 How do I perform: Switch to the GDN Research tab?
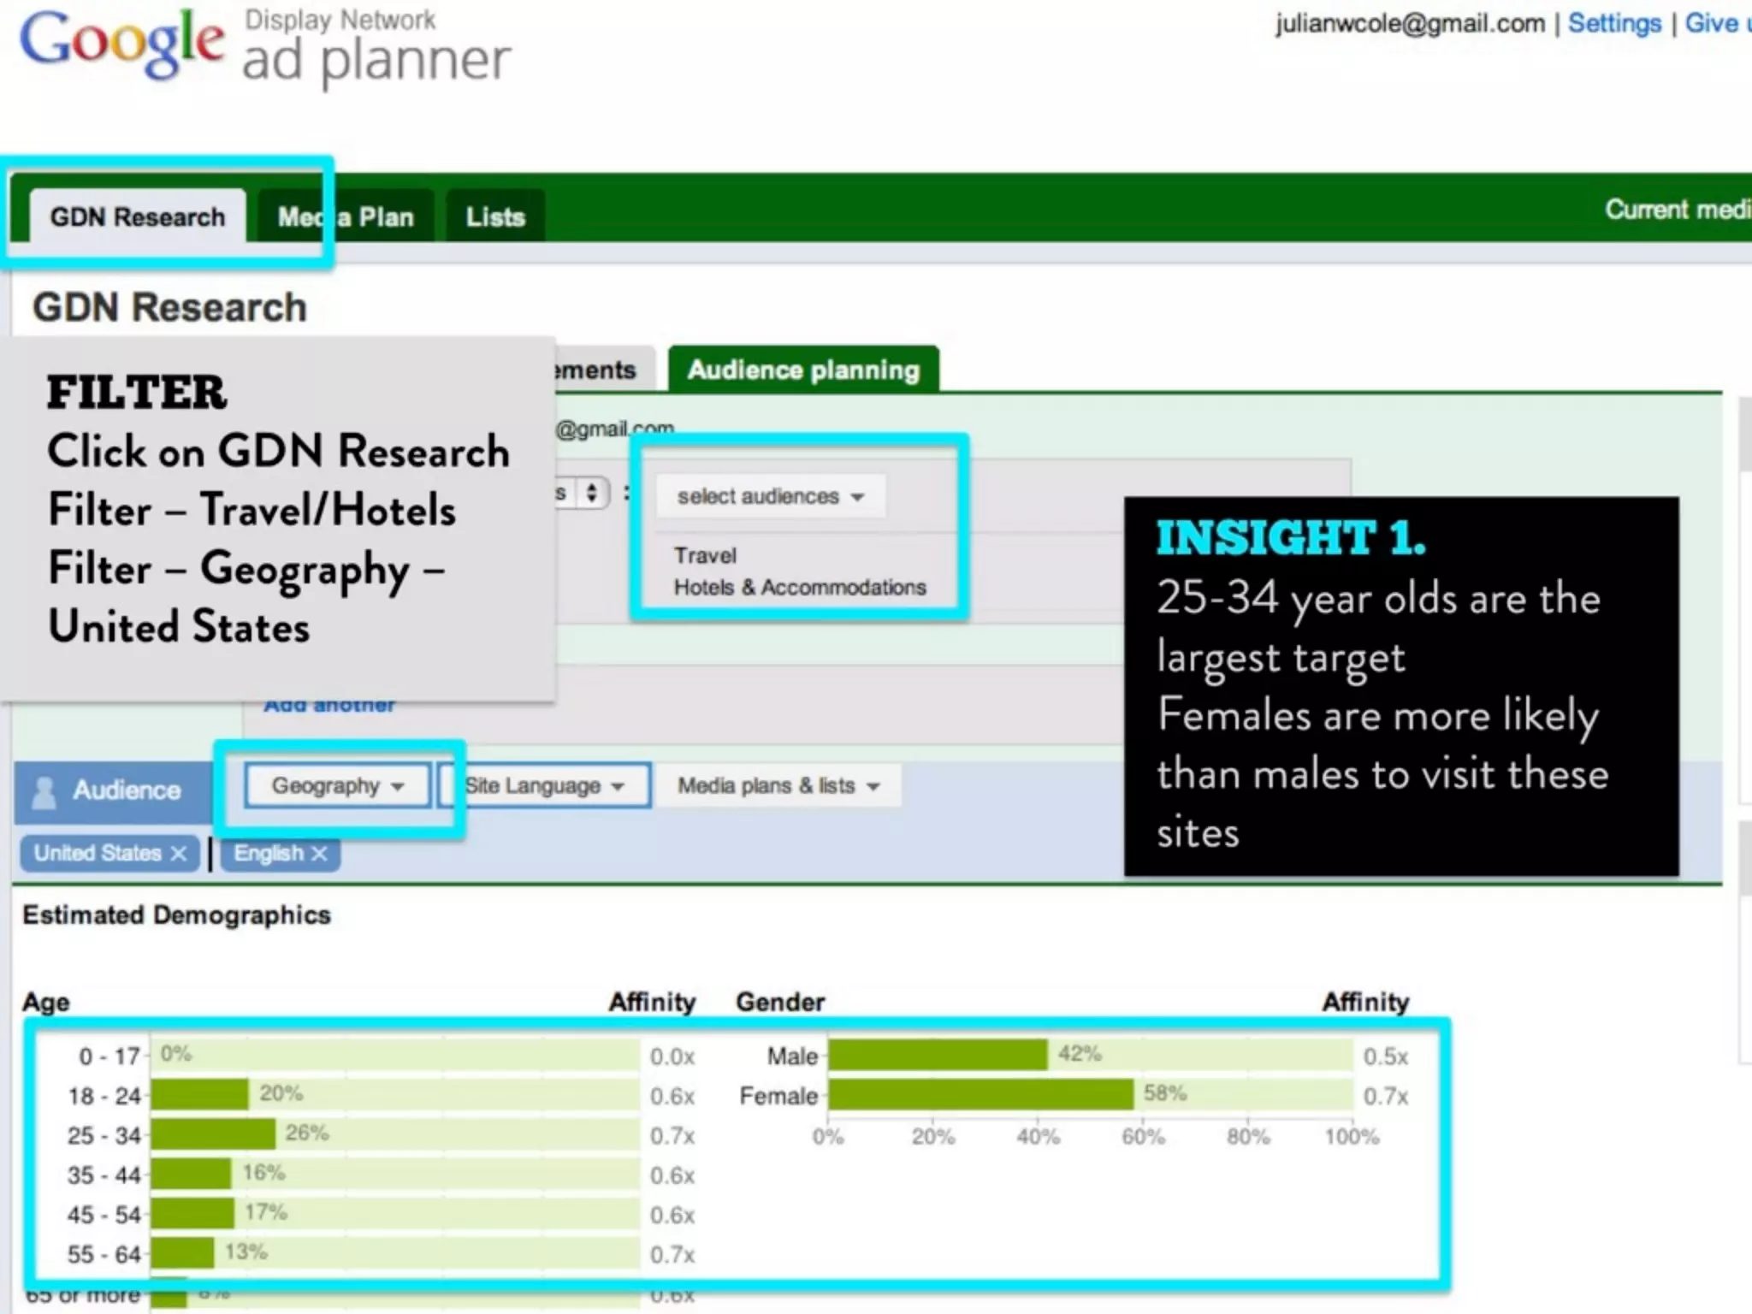[x=137, y=217]
